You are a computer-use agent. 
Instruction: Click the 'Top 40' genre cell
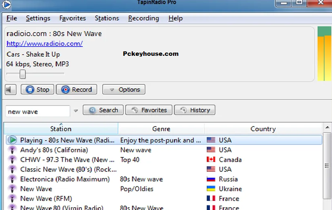point(130,160)
